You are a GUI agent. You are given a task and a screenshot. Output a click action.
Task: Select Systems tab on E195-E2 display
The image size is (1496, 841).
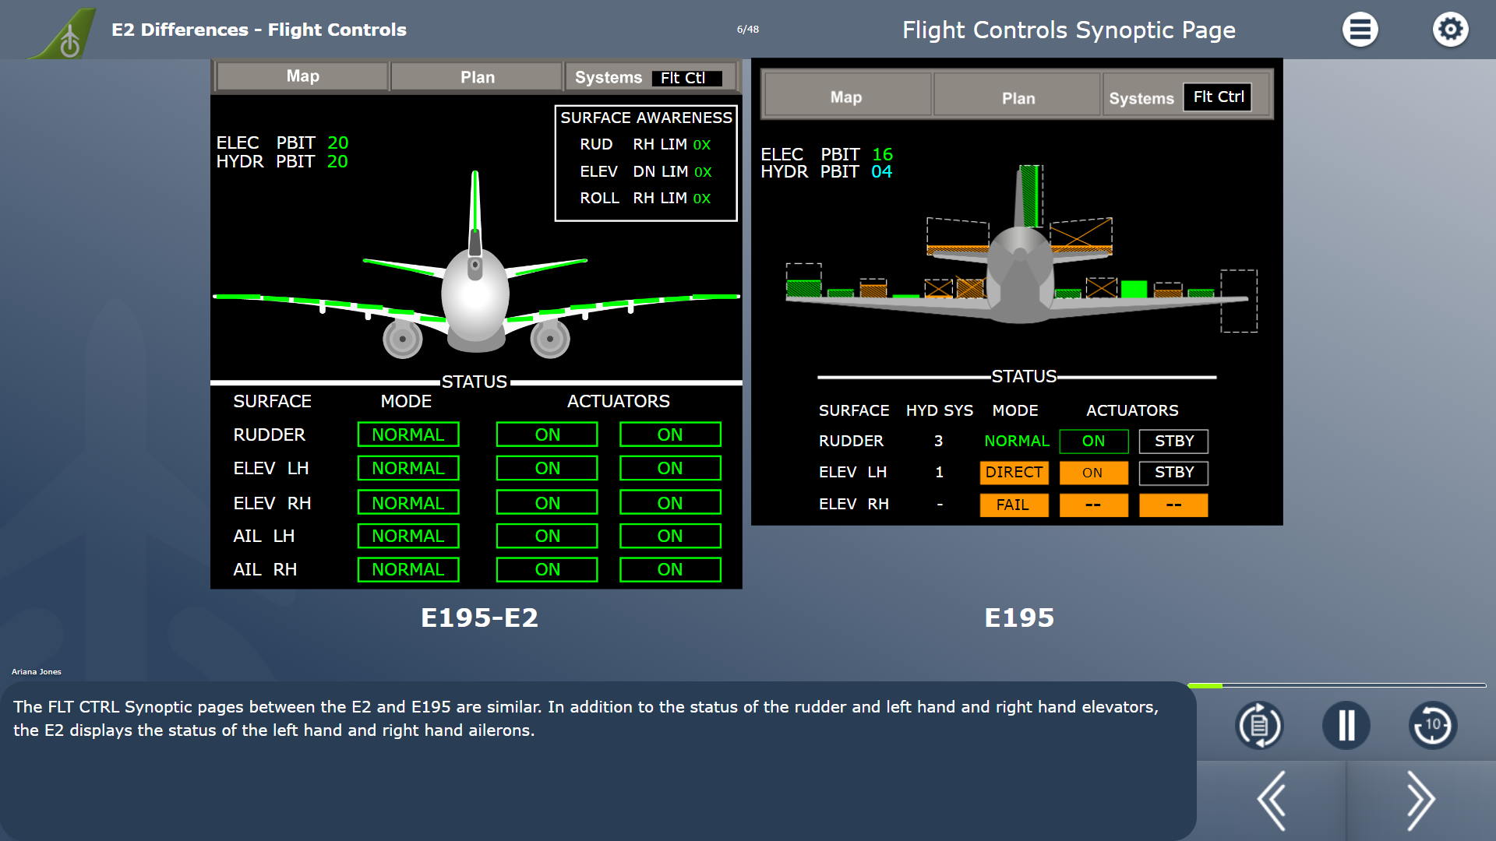[609, 78]
